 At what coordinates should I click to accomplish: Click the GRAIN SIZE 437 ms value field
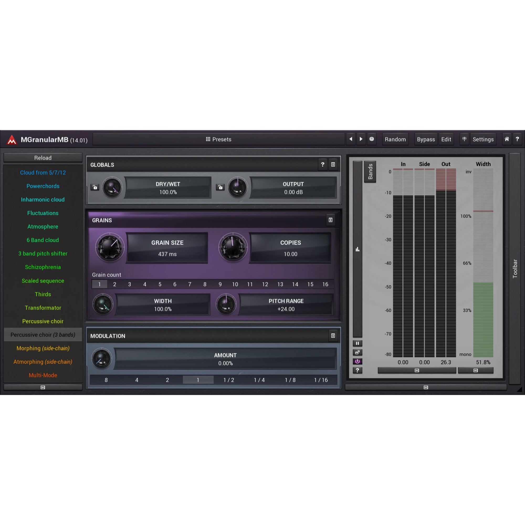click(167, 248)
